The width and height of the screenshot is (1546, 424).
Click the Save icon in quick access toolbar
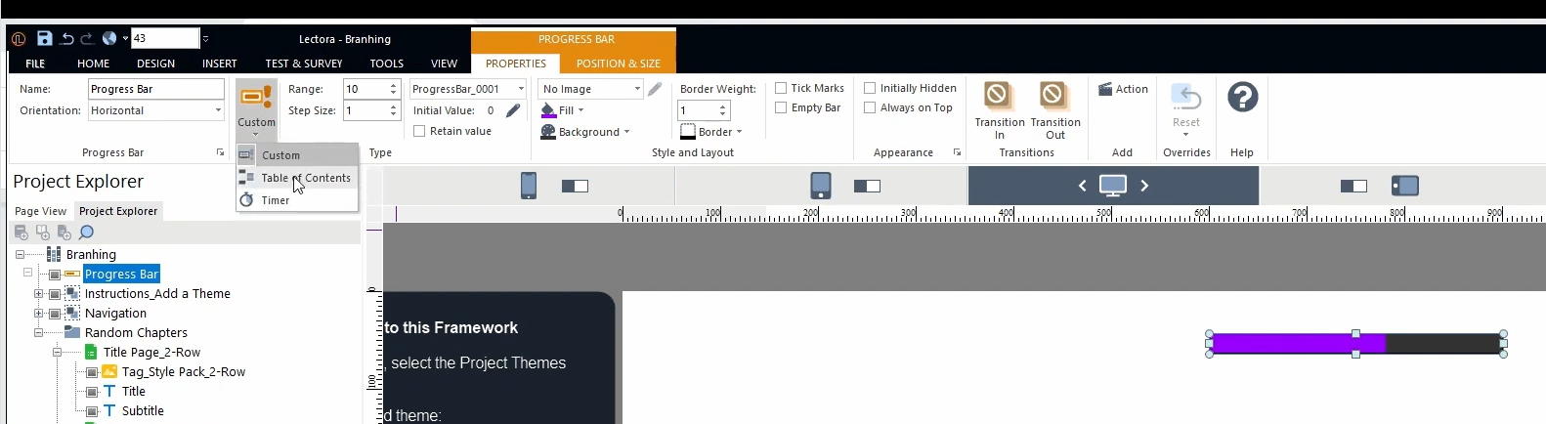click(x=44, y=38)
